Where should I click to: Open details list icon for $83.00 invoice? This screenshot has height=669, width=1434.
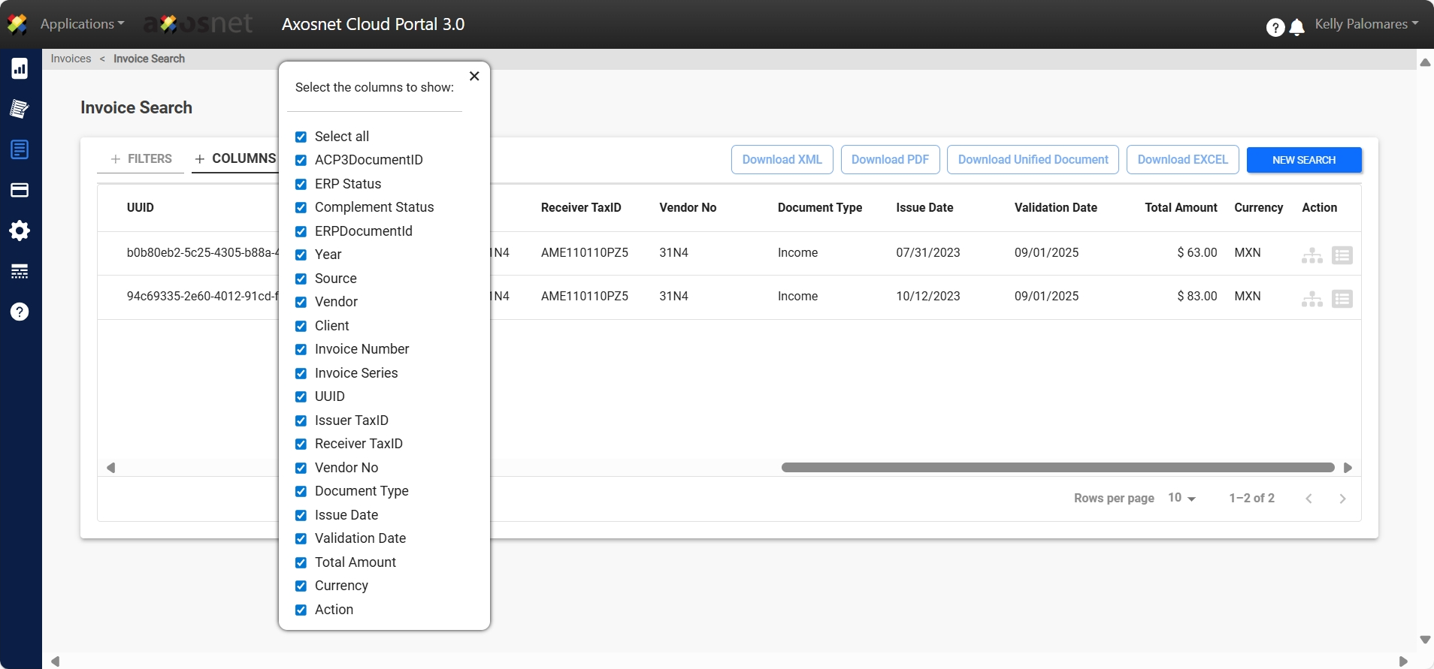click(1342, 299)
